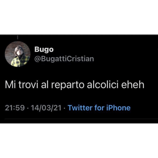Click the word Twitter in the source label
158x158 pixels.
(80, 108)
